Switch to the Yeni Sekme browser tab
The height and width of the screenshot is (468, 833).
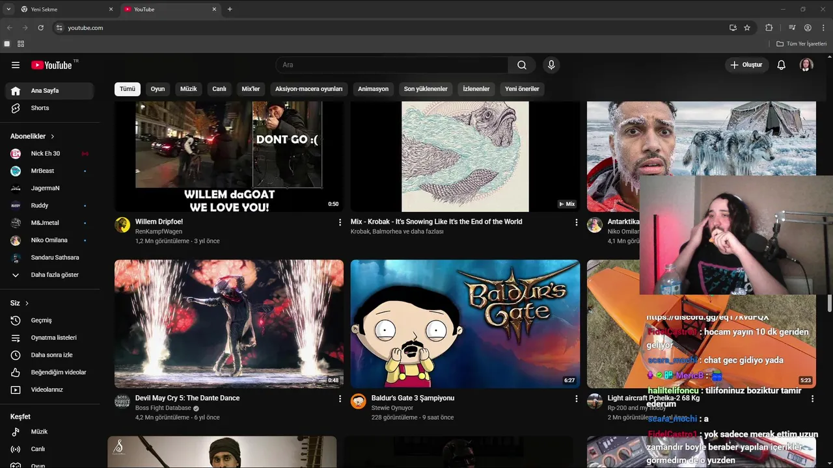pyautogui.click(x=66, y=9)
